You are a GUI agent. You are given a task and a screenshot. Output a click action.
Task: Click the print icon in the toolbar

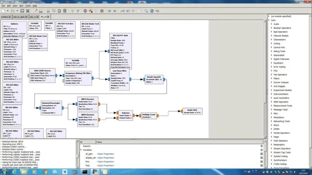pyautogui.click(x=41, y=11)
